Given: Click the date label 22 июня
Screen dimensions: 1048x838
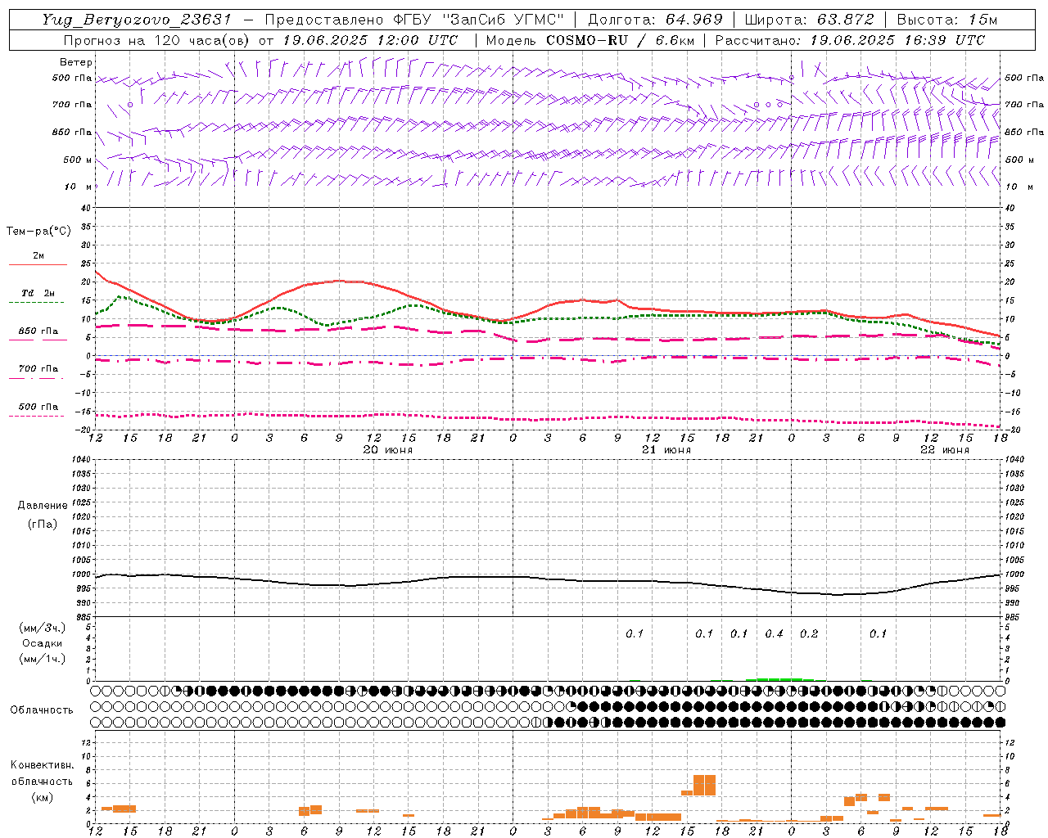Looking at the screenshot, I should point(944,450).
